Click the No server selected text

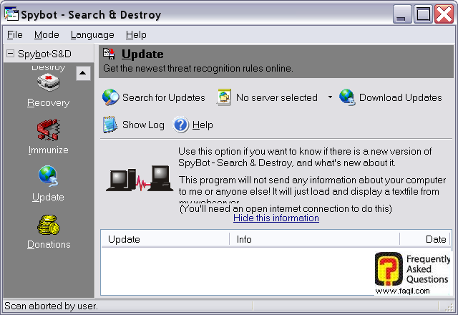277,97
